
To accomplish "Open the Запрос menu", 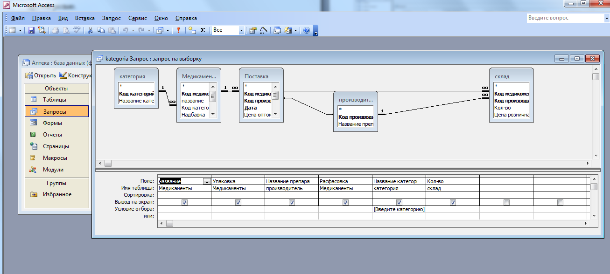I will pyautogui.click(x=111, y=18).
